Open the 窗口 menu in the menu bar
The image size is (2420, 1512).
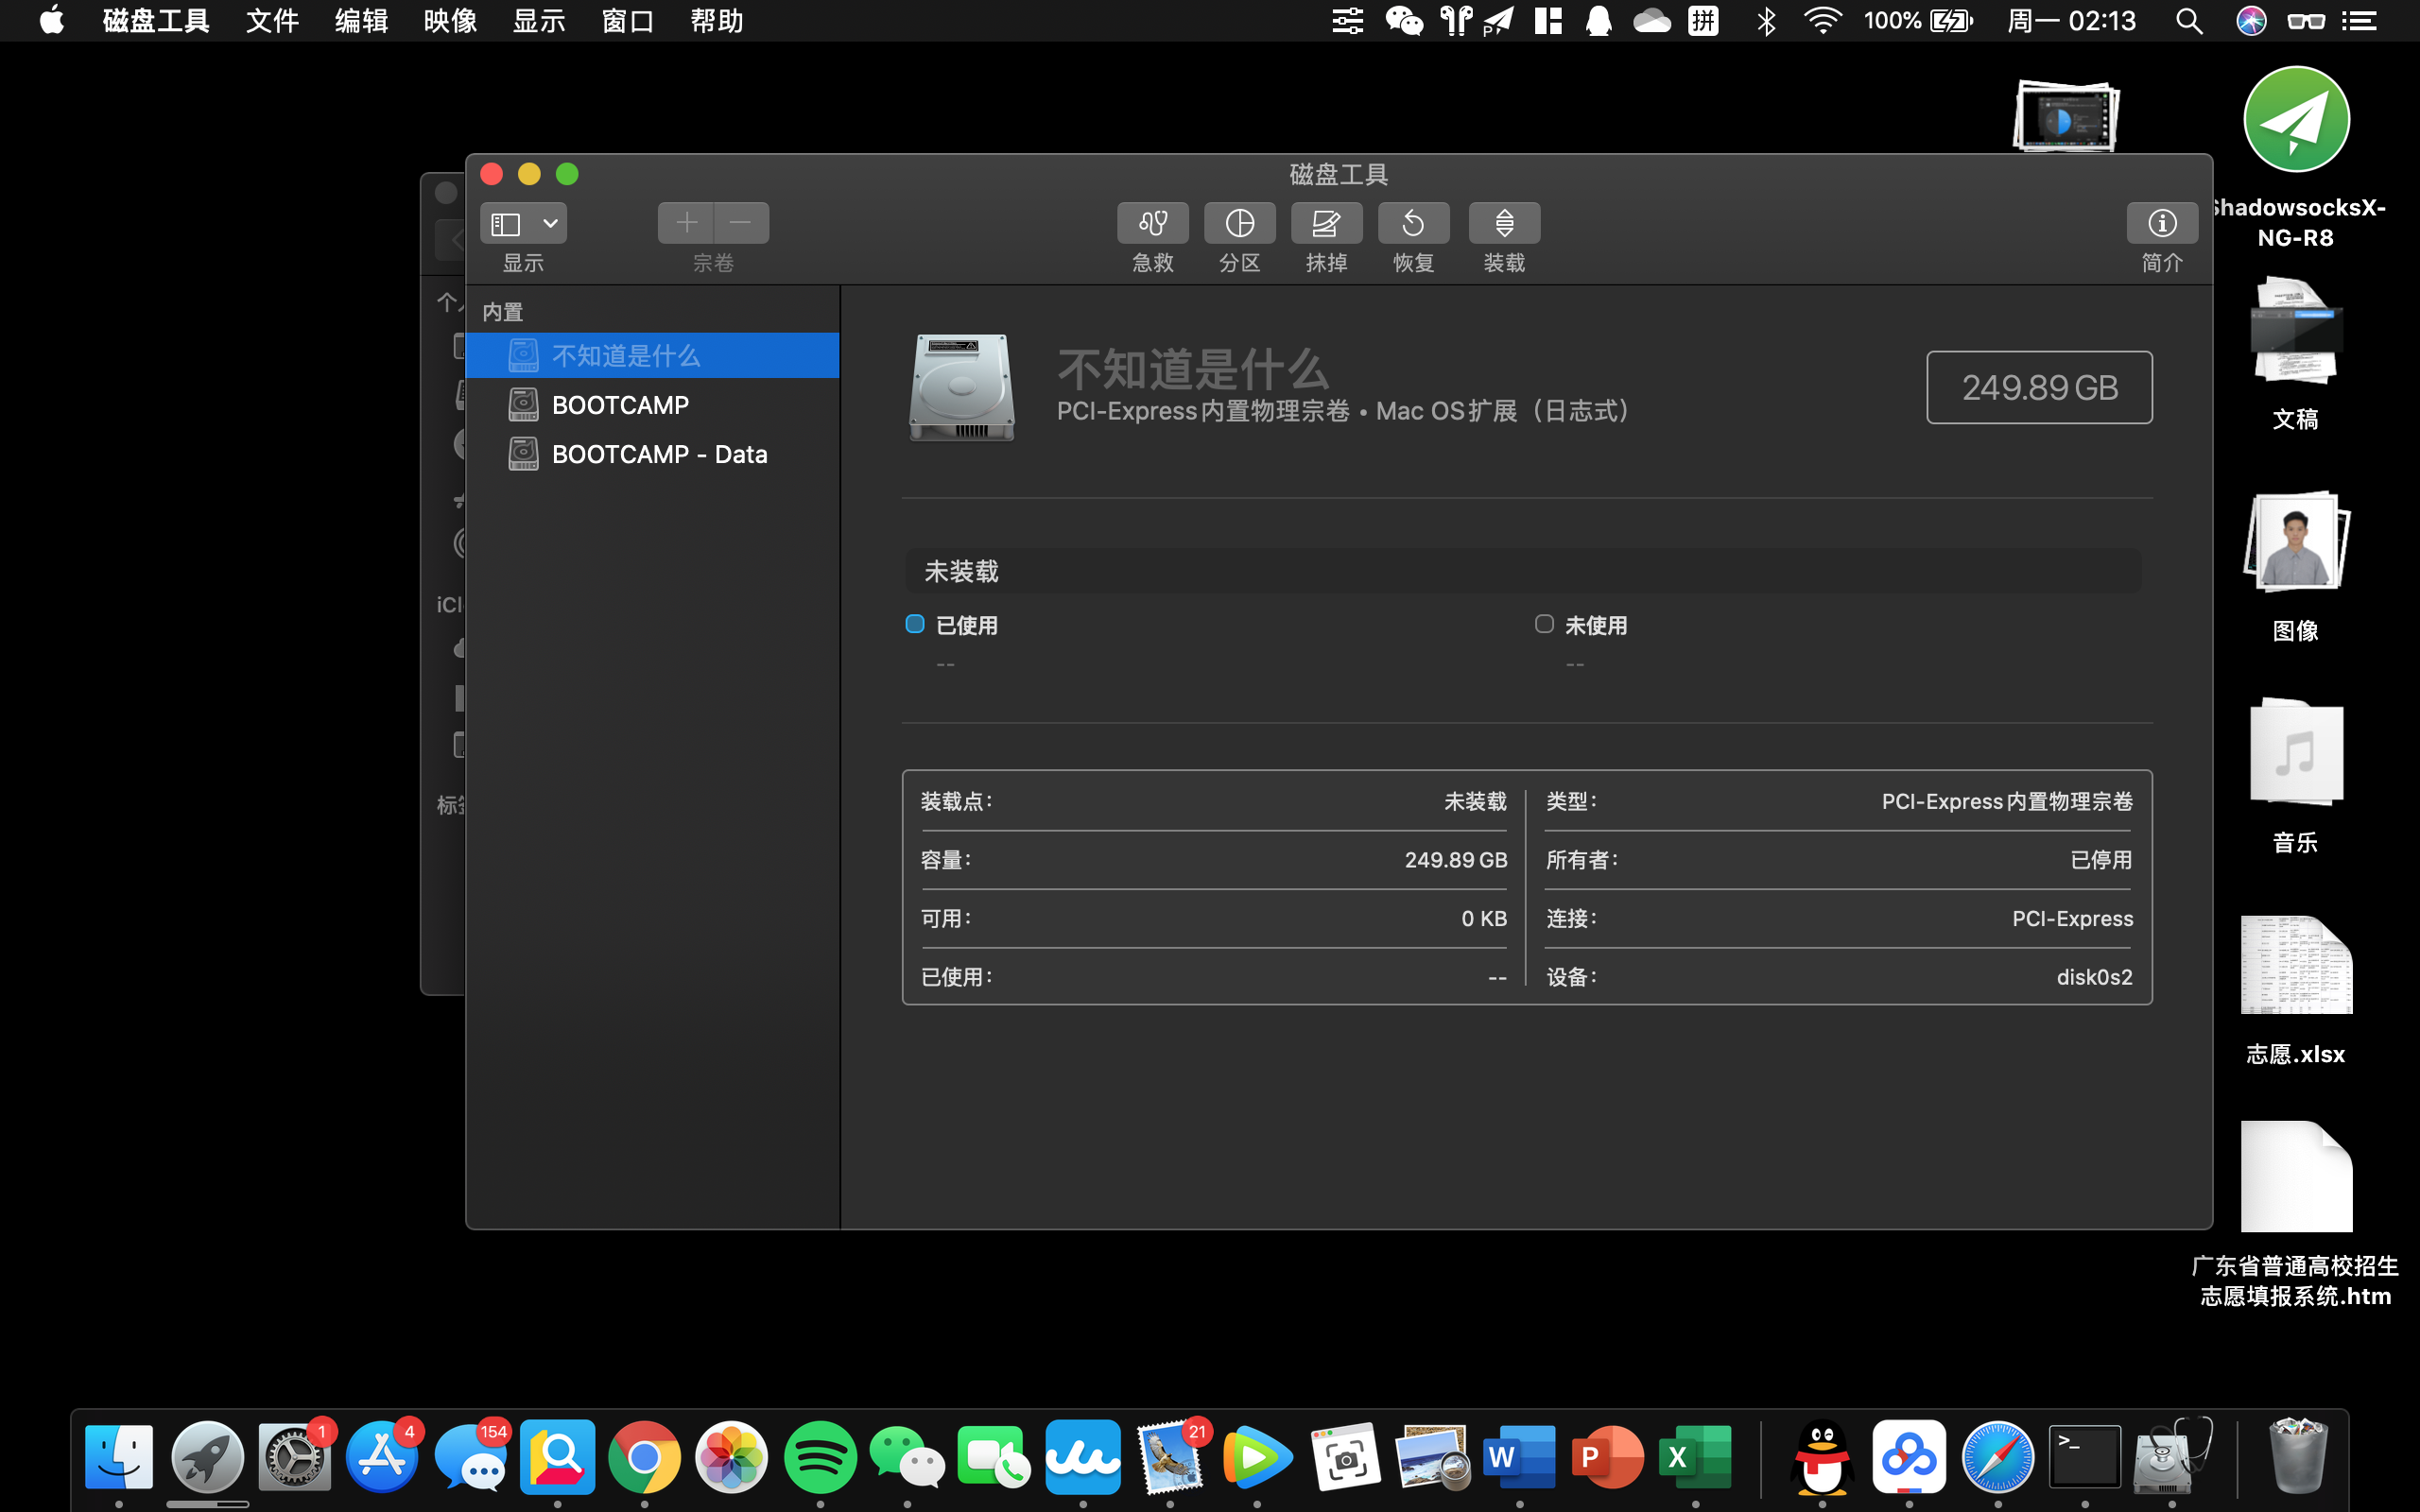point(628,20)
